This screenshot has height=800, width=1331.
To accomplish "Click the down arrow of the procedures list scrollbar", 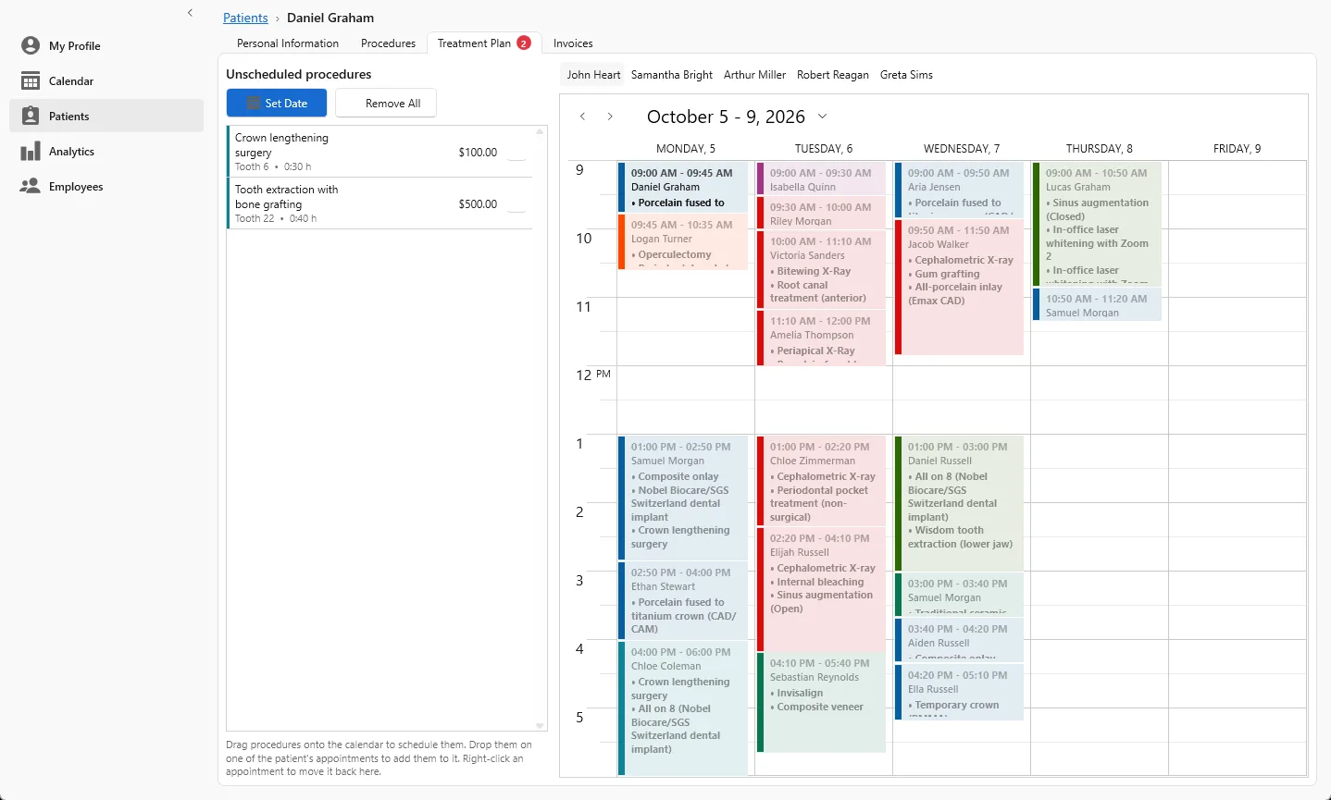I will point(540,726).
